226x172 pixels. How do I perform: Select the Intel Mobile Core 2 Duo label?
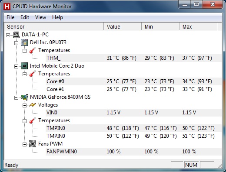coord(57,66)
